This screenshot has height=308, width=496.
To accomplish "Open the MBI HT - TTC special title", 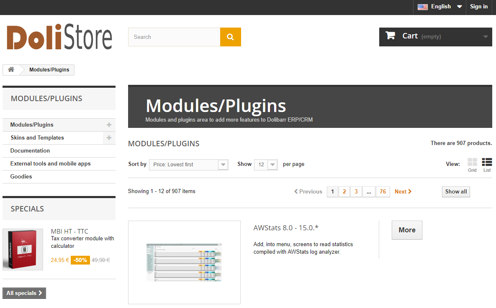I will 69,231.
